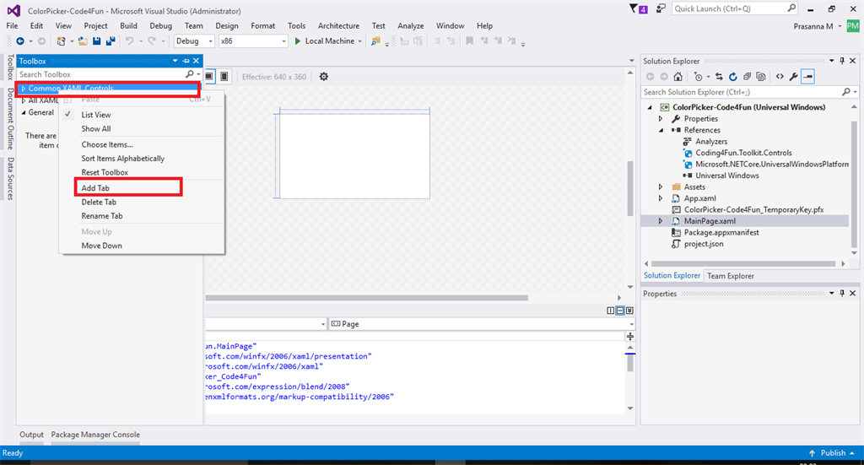Open the Local Machine target dropdown arrow
The height and width of the screenshot is (465, 864).
359,41
